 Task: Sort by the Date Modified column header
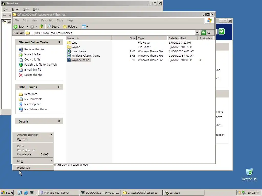[182, 38]
